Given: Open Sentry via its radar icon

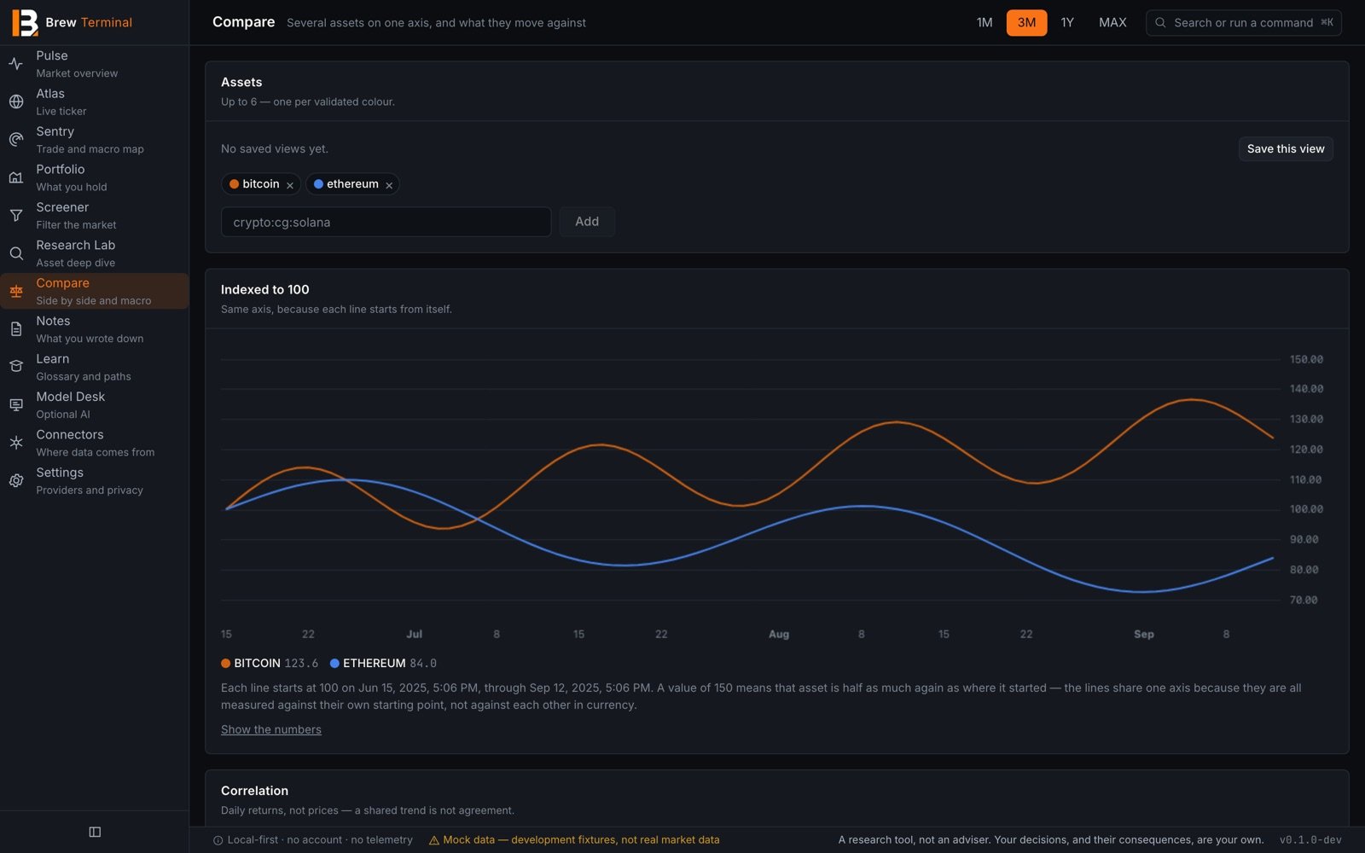Looking at the screenshot, I should [16, 140].
